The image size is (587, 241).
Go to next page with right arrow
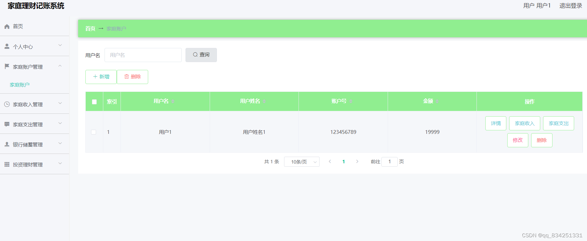tap(357, 161)
